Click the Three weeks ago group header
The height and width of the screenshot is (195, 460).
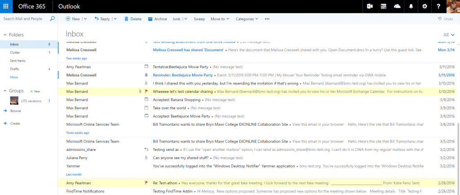pos(77,133)
